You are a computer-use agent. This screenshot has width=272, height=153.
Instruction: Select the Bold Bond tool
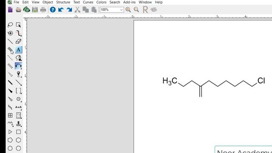tap(10, 82)
